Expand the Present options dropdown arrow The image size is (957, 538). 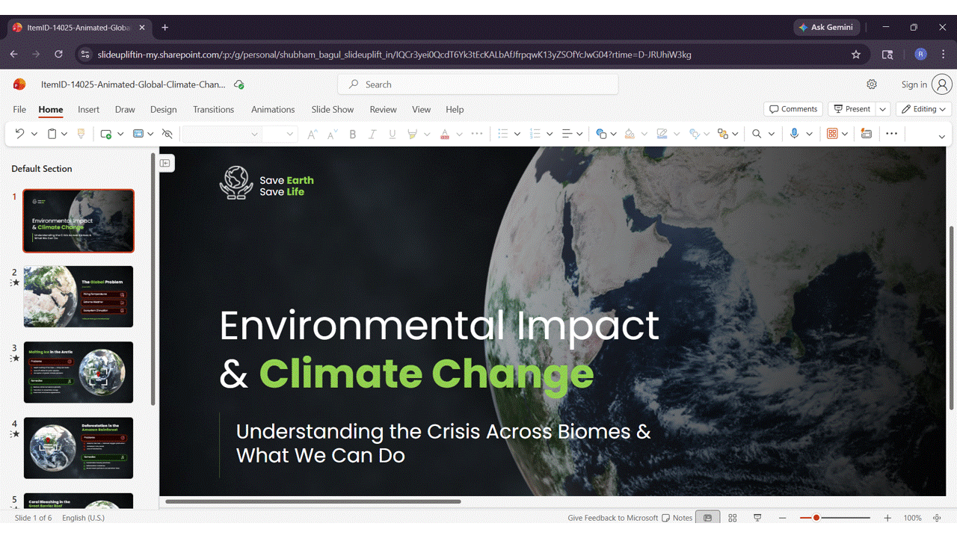883,109
